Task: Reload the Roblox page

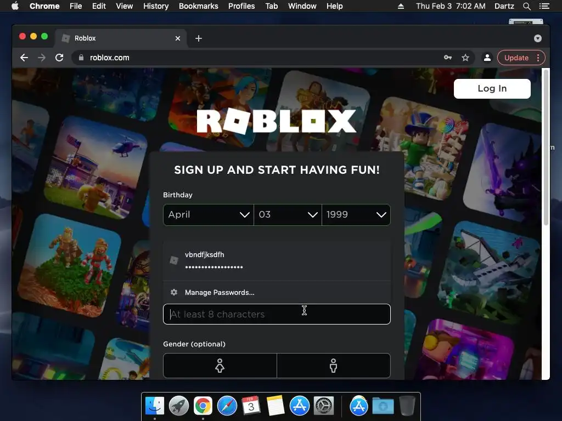Action: (x=59, y=58)
